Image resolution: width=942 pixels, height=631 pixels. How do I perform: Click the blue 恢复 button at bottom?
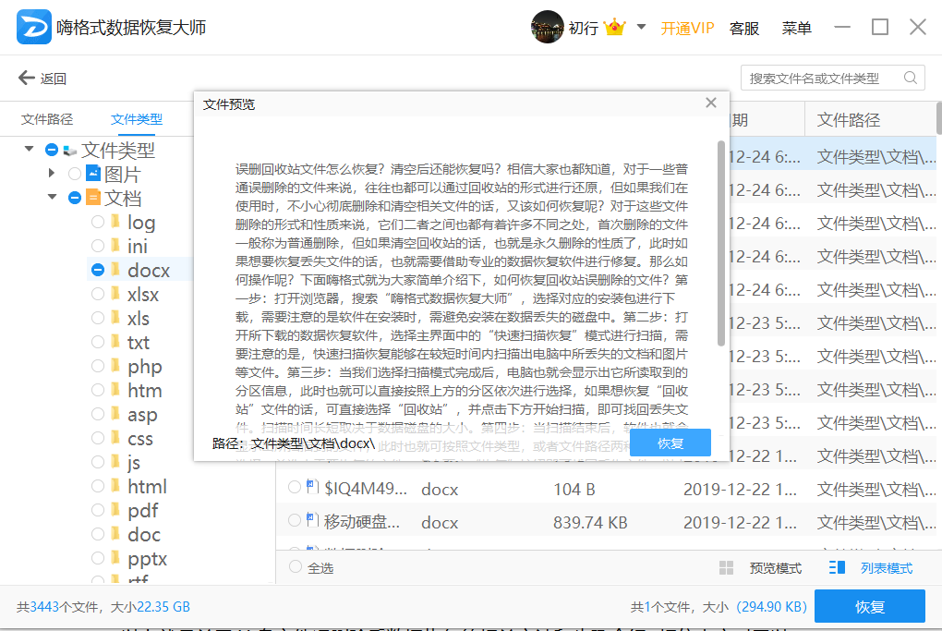coord(869,606)
